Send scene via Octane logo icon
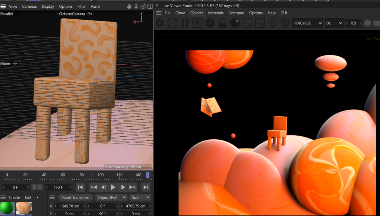 pos(160,23)
